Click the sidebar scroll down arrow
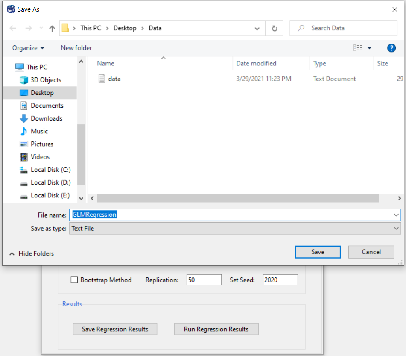Viewport: 406px width, 356px height. tap(81, 199)
